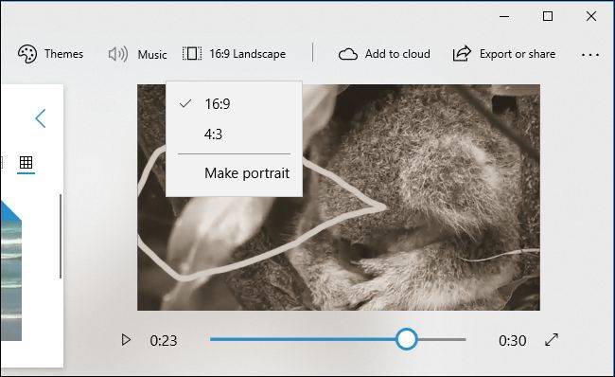
Task: Collapse the project library with back chevron
Action: pos(41,118)
